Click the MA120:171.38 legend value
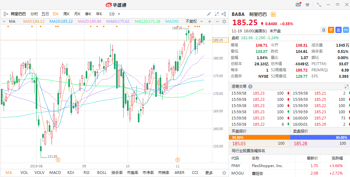 click(x=148, y=21)
